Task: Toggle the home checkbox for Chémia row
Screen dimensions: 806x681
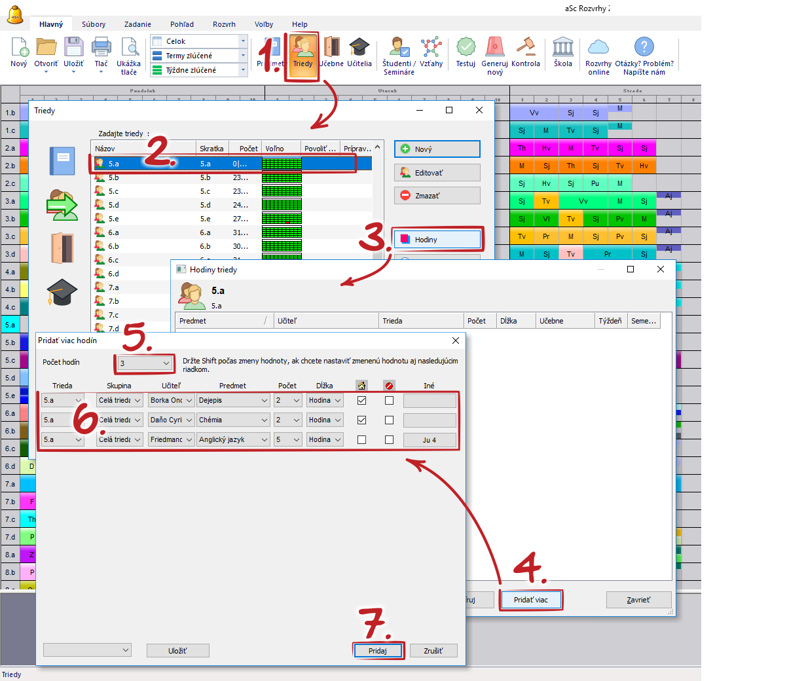Action: (361, 420)
